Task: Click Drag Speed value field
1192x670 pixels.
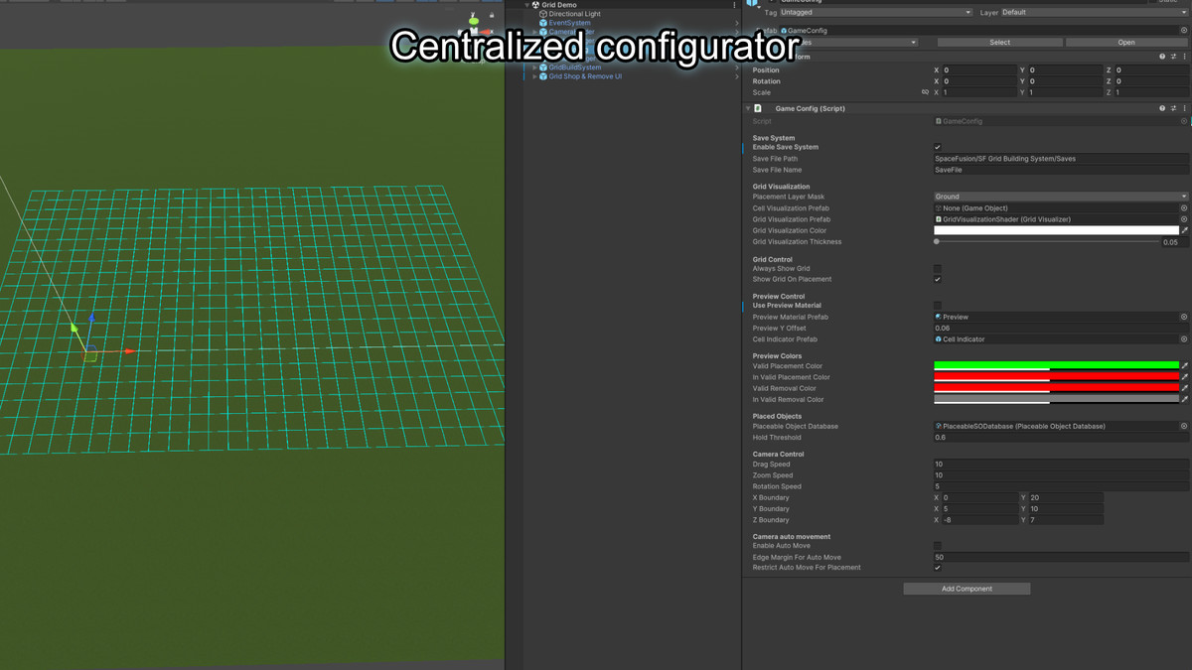Action: coord(1061,465)
